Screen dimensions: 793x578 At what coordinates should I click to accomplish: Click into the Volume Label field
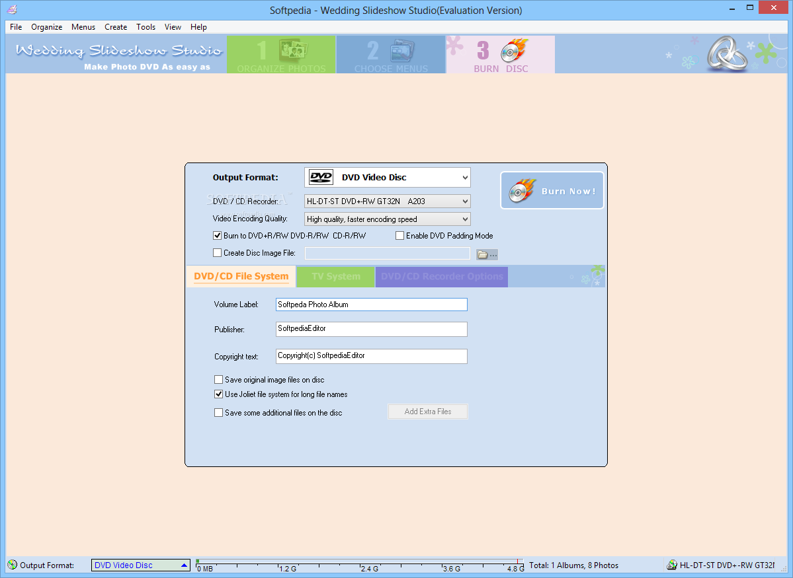point(372,304)
